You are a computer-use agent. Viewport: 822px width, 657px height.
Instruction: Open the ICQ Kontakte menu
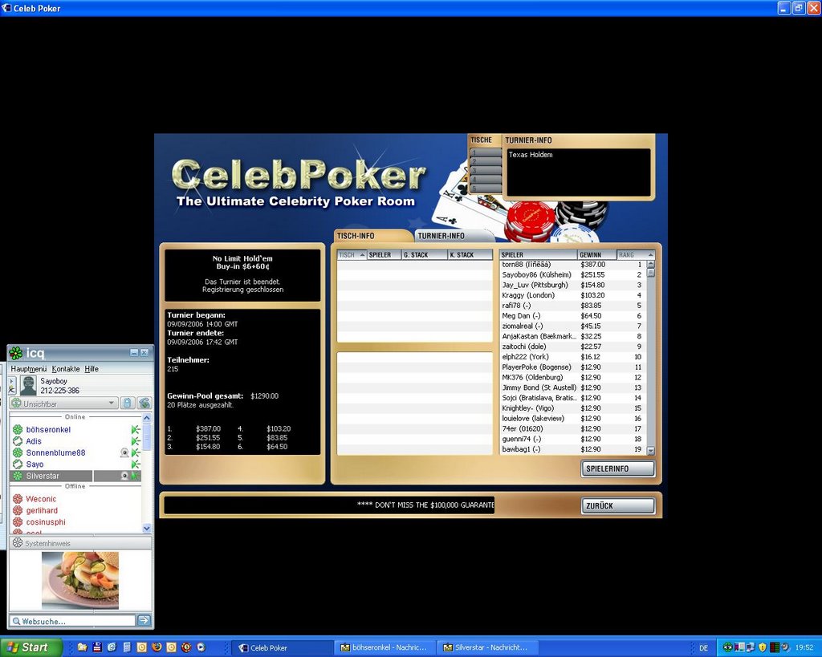pyautogui.click(x=66, y=369)
